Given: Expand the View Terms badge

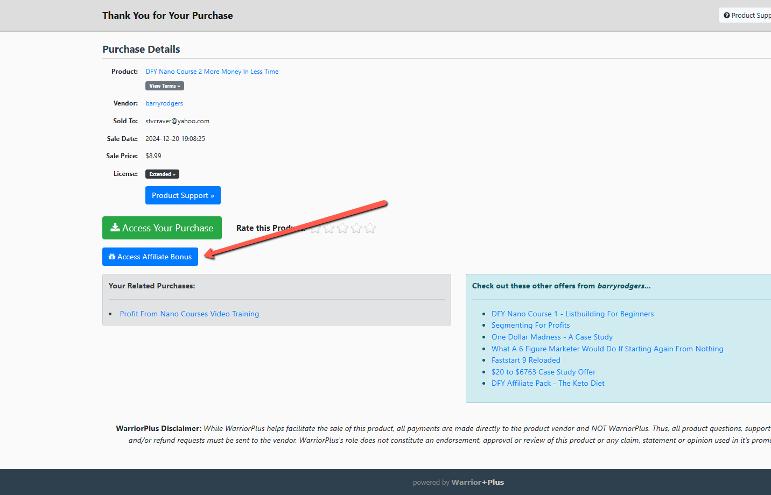Looking at the screenshot, I should 165,86.
